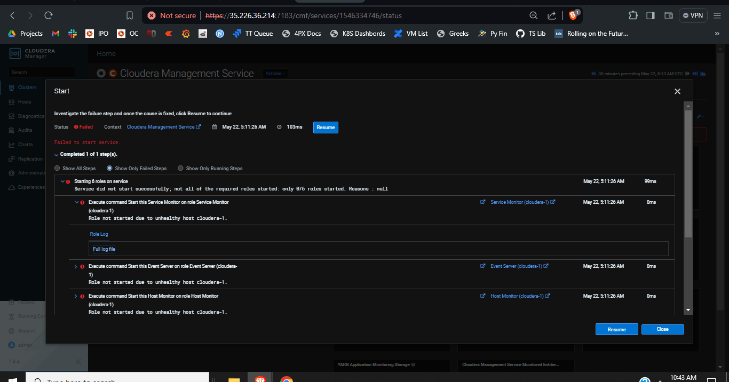This screenshot has width=729, height=382.
Task: Click the zoom magnifier icon in address bar
Action: click(x=533, y=15)
